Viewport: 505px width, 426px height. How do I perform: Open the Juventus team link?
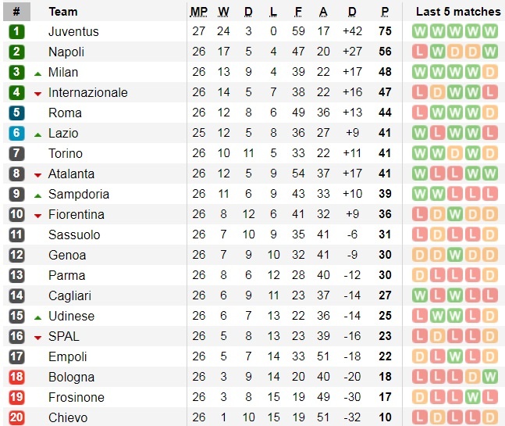(x=73, y=32)
